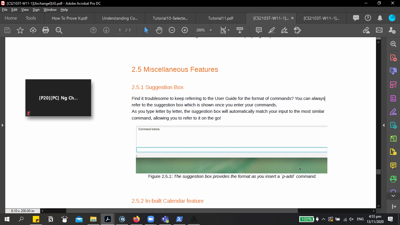Click the vertical scrollbar thumb
This screenshot has width=400, height=225.
378,172
